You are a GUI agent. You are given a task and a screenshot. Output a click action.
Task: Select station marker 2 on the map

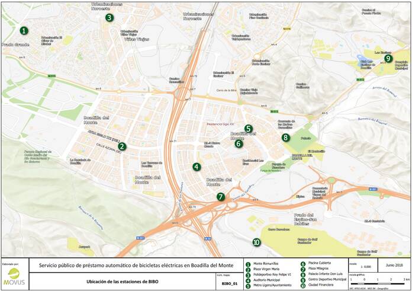point(122,146)
